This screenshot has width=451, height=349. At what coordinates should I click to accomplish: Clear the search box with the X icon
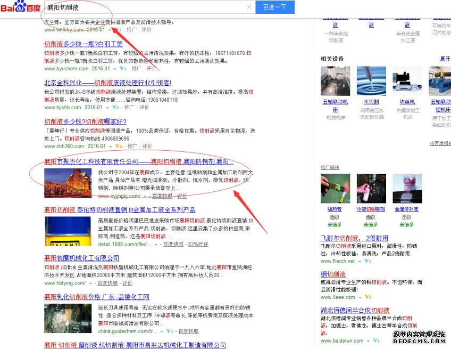(249, 7)
